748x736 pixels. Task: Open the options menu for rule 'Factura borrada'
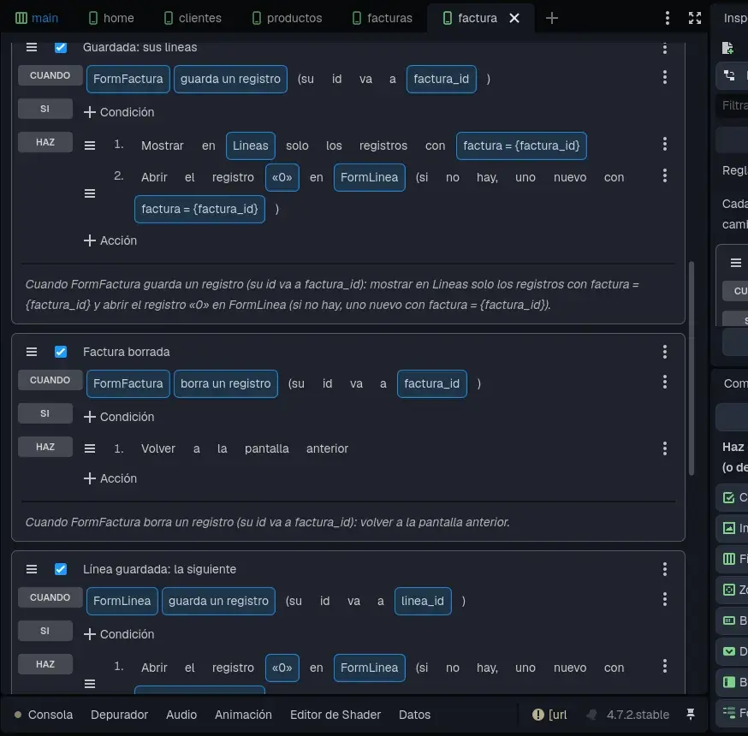(x=664, y=352)
